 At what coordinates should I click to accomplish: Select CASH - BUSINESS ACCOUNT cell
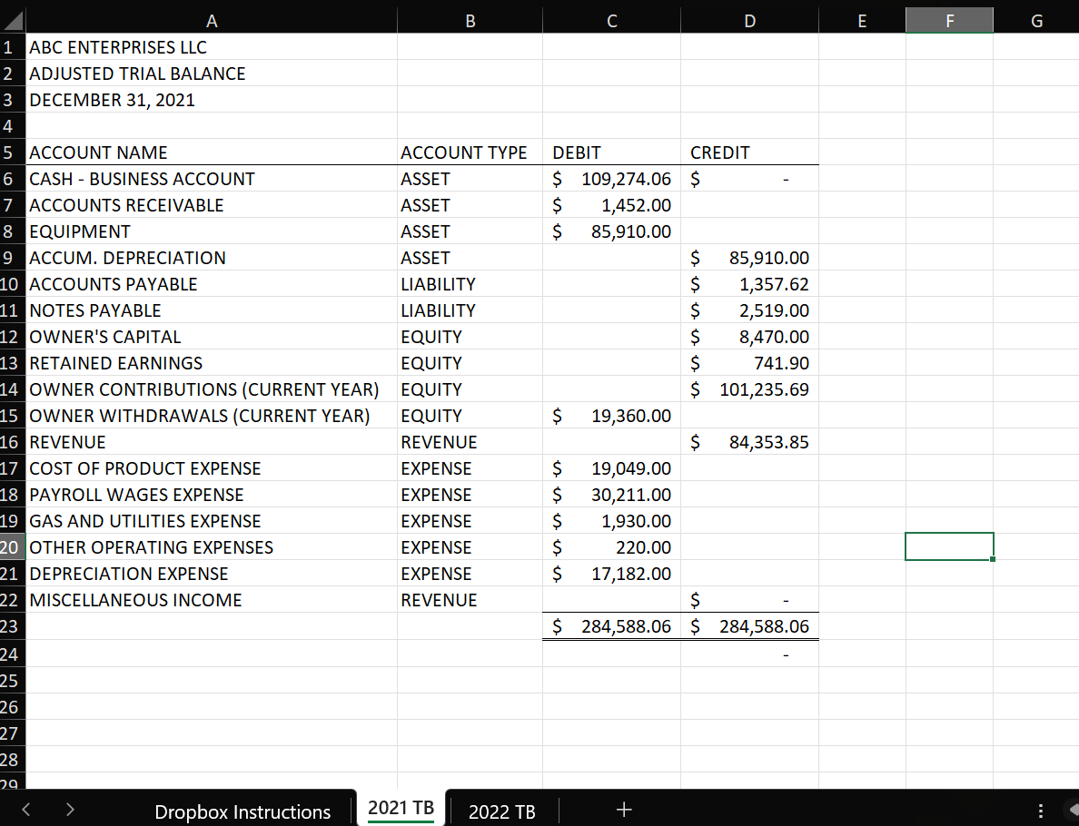pyautogui.click(x=212, y=178)
